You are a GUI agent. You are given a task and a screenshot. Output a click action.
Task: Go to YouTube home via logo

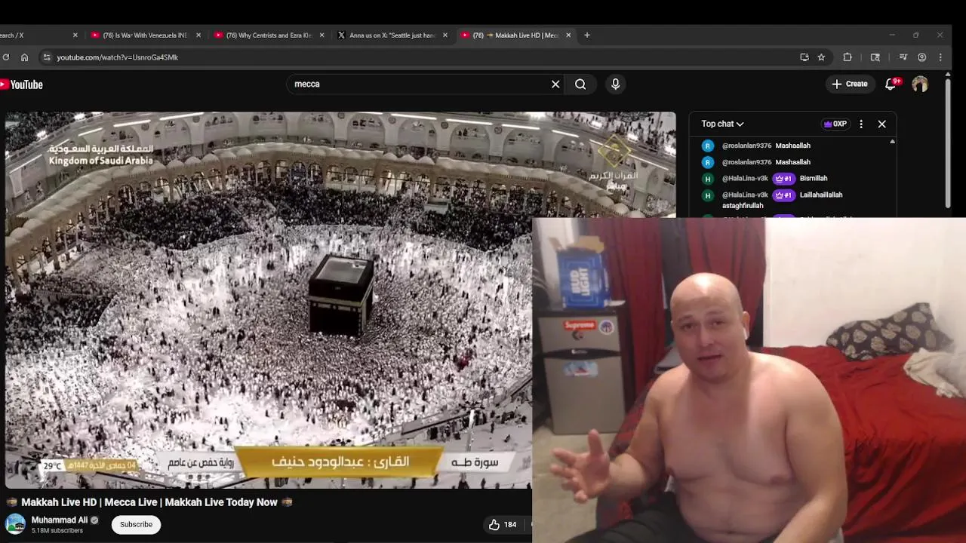tap(22, 84)
